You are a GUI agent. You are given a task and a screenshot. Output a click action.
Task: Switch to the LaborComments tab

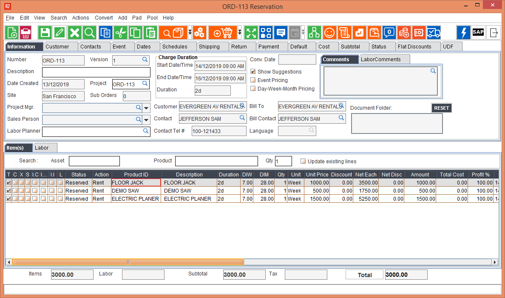[380, 60]
